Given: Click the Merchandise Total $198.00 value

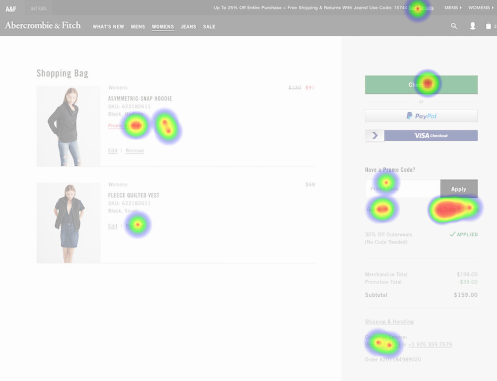Looking at the screenshot, I should (467, 274).
